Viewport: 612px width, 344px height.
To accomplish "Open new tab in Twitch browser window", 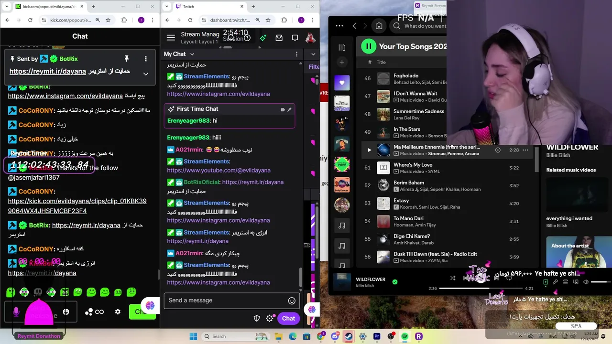I will (253, 7).
